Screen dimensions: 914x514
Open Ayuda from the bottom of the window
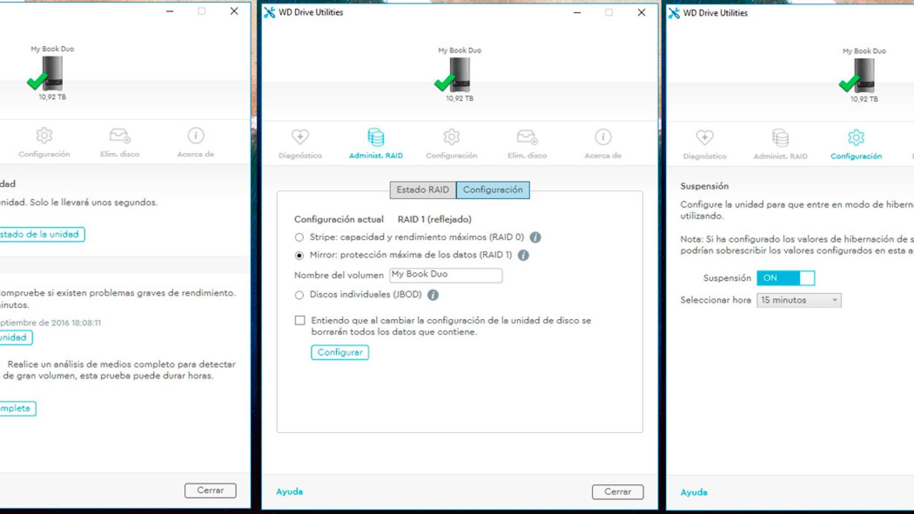coord(289,492)
